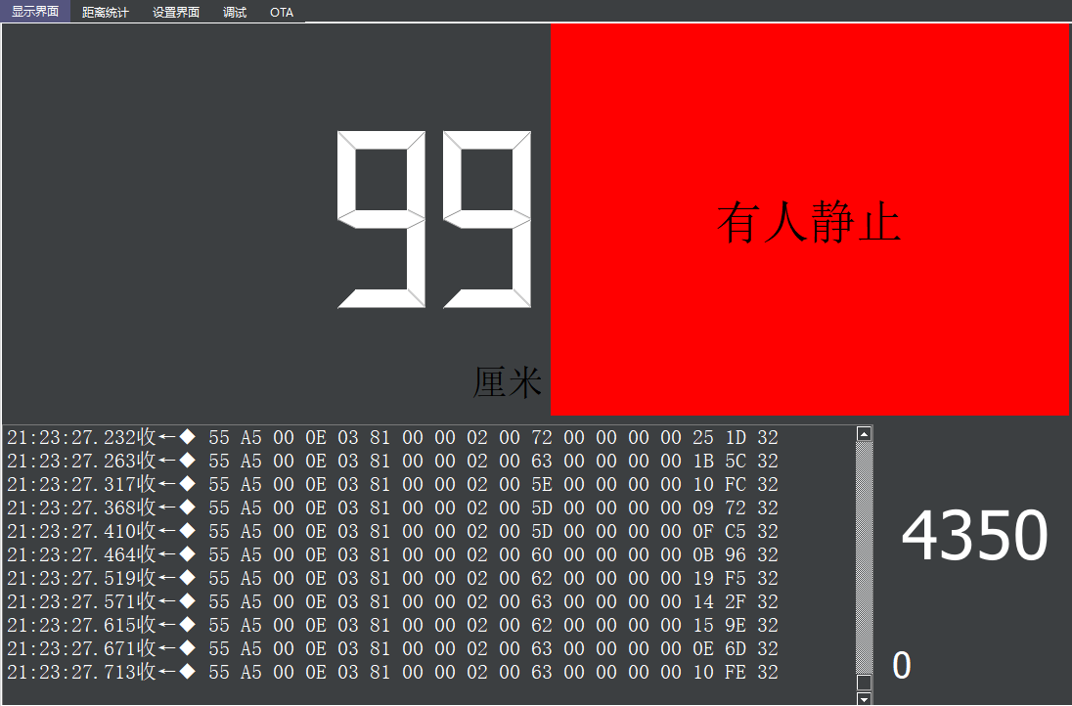Open the 设置界面 tab
Image resolution: width=1072 pixels, height=706 pixels.
click(x=176, y=12)
